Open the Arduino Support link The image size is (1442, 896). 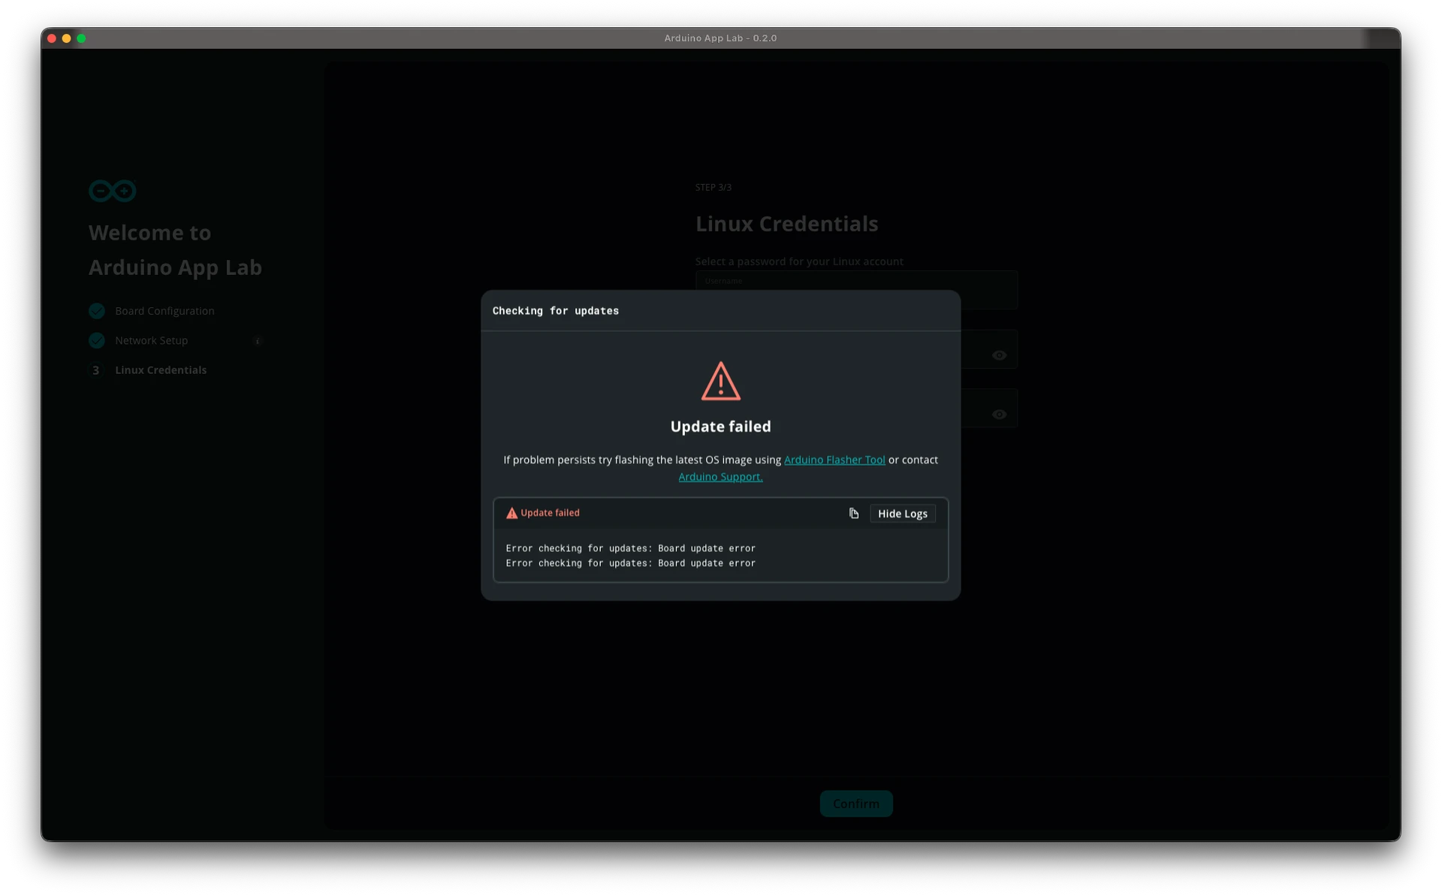tap(720, 476)
